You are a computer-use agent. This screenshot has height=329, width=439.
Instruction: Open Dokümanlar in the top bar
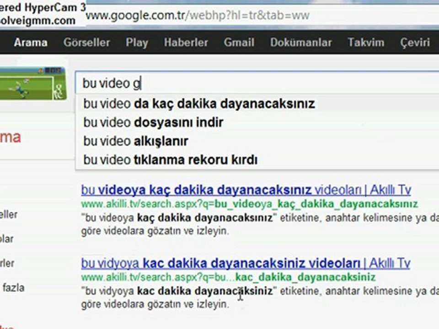(301, 42)
